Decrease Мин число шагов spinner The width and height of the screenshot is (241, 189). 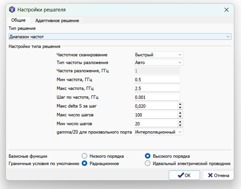pos(180,125)
